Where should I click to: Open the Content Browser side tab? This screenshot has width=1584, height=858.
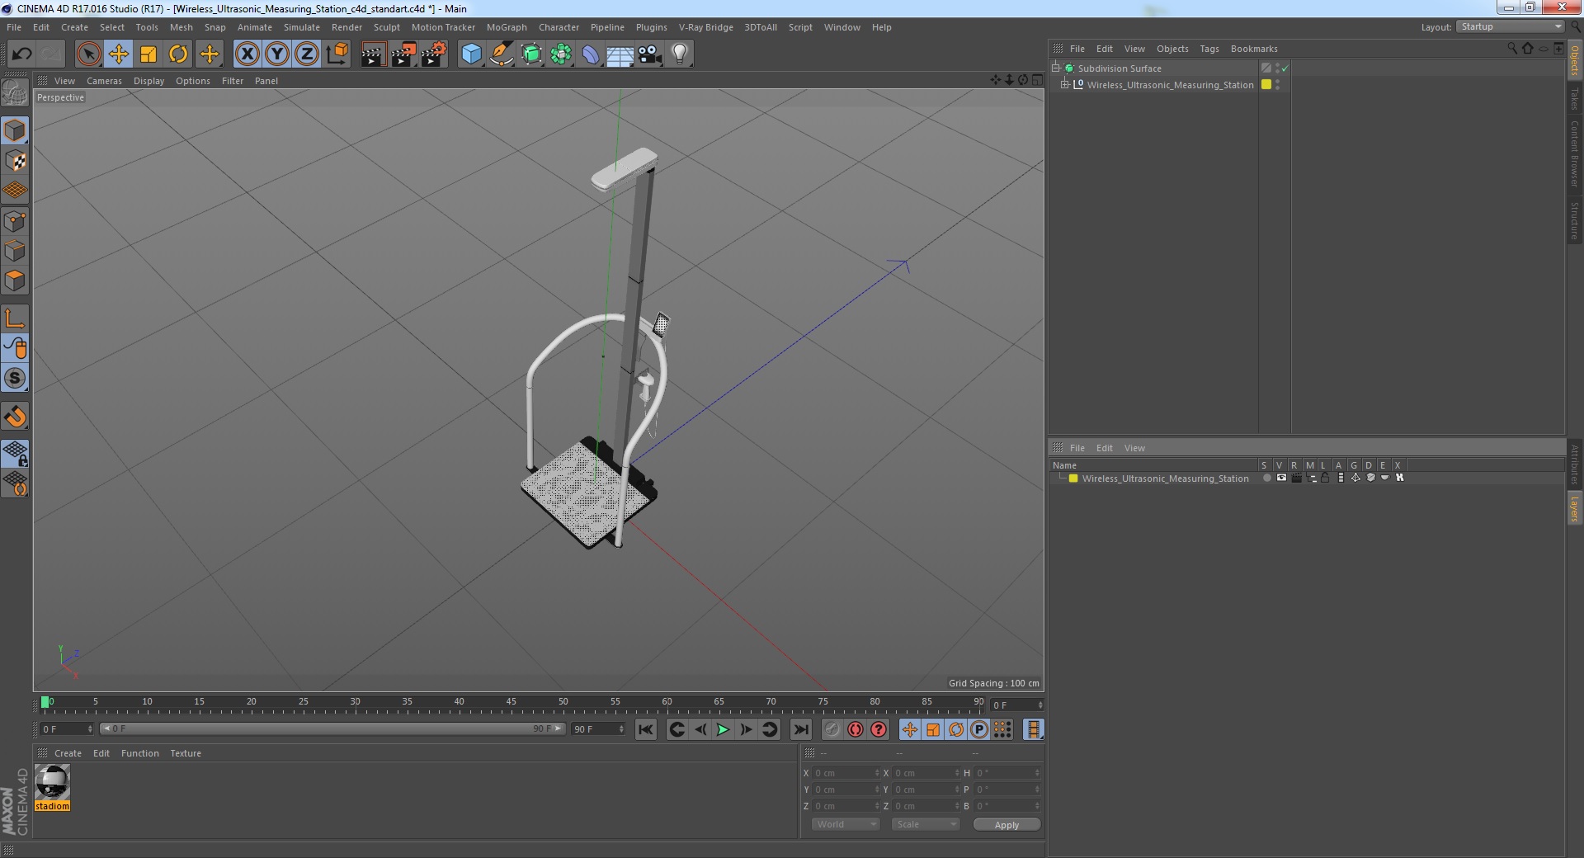1574,153
